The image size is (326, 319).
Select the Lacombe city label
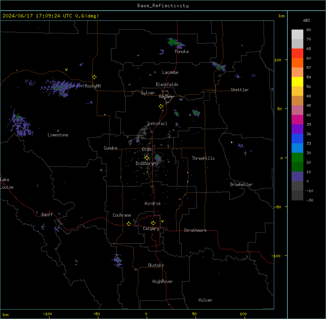click(x=170, y=72)
